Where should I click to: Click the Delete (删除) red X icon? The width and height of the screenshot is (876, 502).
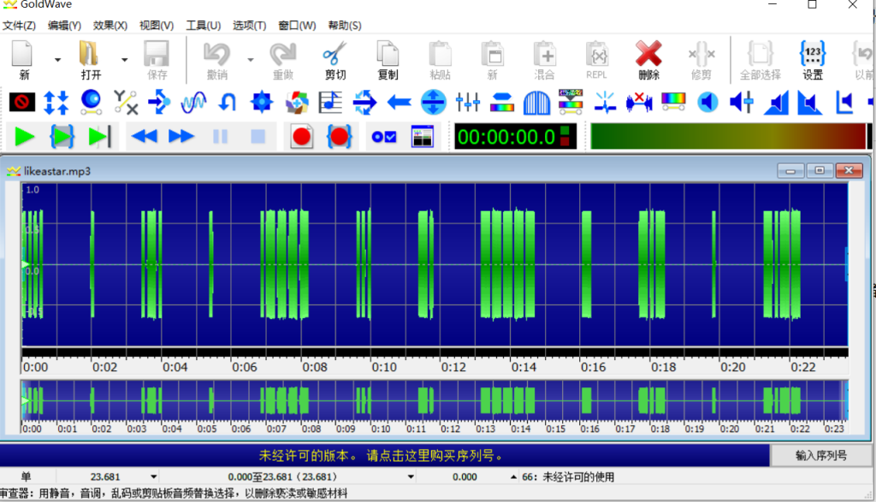tap(648, 59)
